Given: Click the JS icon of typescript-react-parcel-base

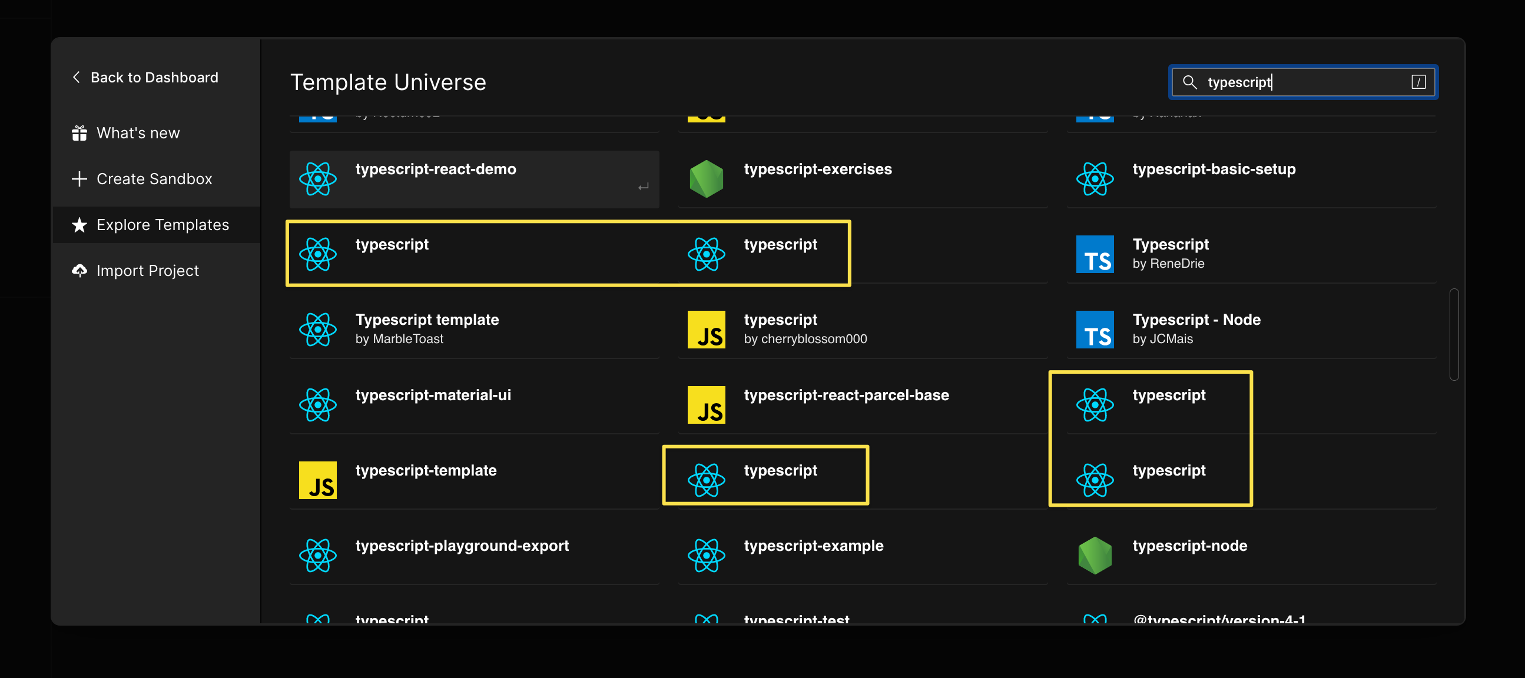Looking at the screenshot, I should [x=706, y=405].
